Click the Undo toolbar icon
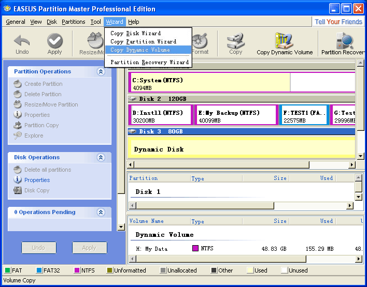This screenshot has width=367, height=287. [22, 41]
